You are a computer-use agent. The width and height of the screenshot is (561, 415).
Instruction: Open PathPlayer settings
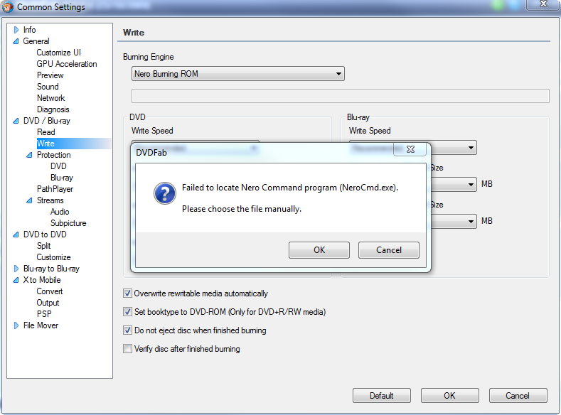point(55,189)
